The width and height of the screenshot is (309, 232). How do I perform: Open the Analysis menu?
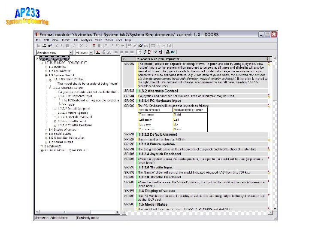coord(86,40)
